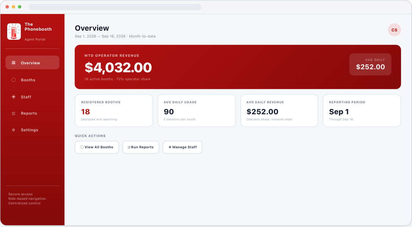The width and height of the screenshot is (412, 227).
Task: Click 'Deployed and reporting' caption
Action: pos(99,119)
